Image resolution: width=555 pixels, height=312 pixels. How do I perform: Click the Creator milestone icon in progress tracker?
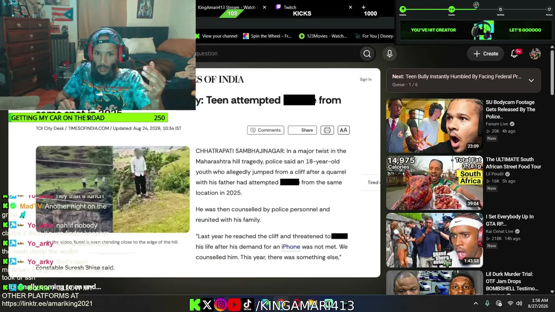[x=451, y=9]
